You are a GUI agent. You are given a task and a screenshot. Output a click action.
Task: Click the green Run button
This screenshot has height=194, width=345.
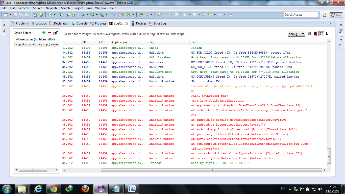pos(92,15)
